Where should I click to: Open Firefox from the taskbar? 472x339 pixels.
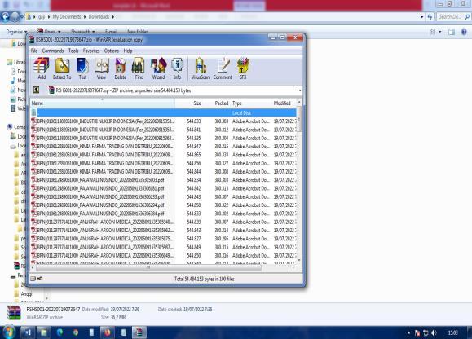pos(107,332)
